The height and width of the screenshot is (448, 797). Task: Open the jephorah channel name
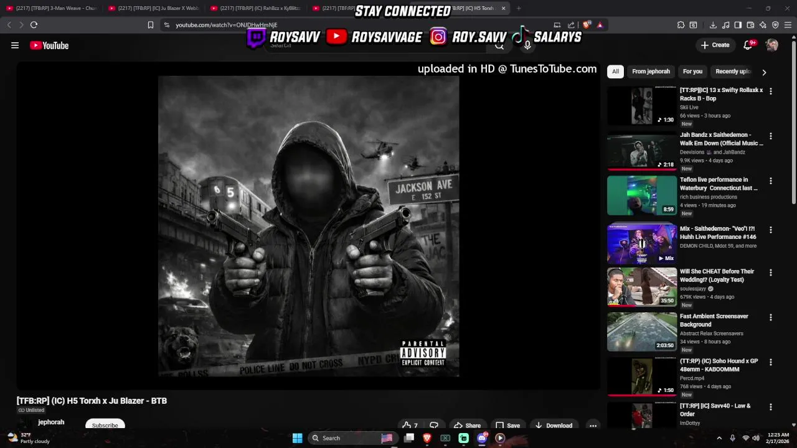click(51, 422)
